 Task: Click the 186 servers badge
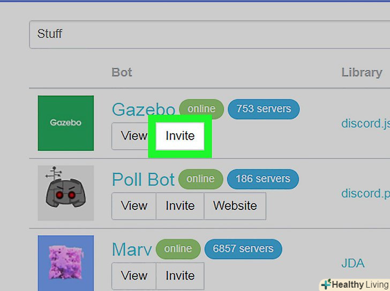click(263, 179)
